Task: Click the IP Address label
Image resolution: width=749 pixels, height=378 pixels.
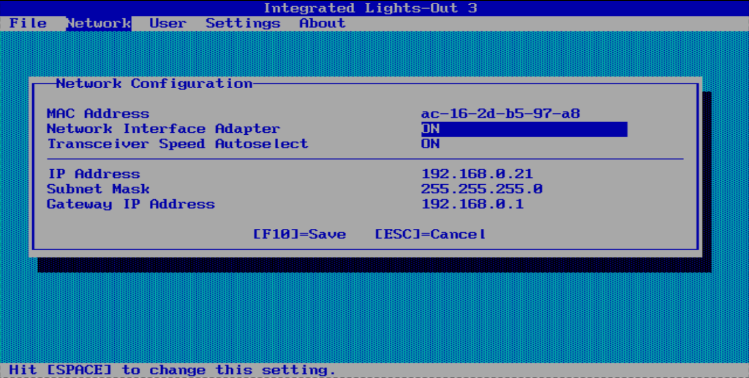Action: (94, 174)
